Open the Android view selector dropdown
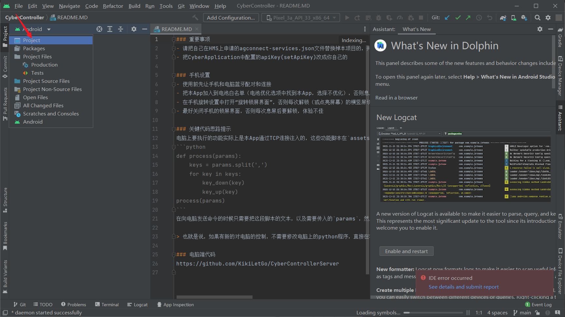Screen dimensions: 565x317 (33, 29)
